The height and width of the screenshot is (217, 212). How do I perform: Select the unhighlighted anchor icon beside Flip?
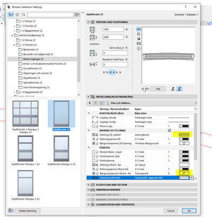point(173,89)
